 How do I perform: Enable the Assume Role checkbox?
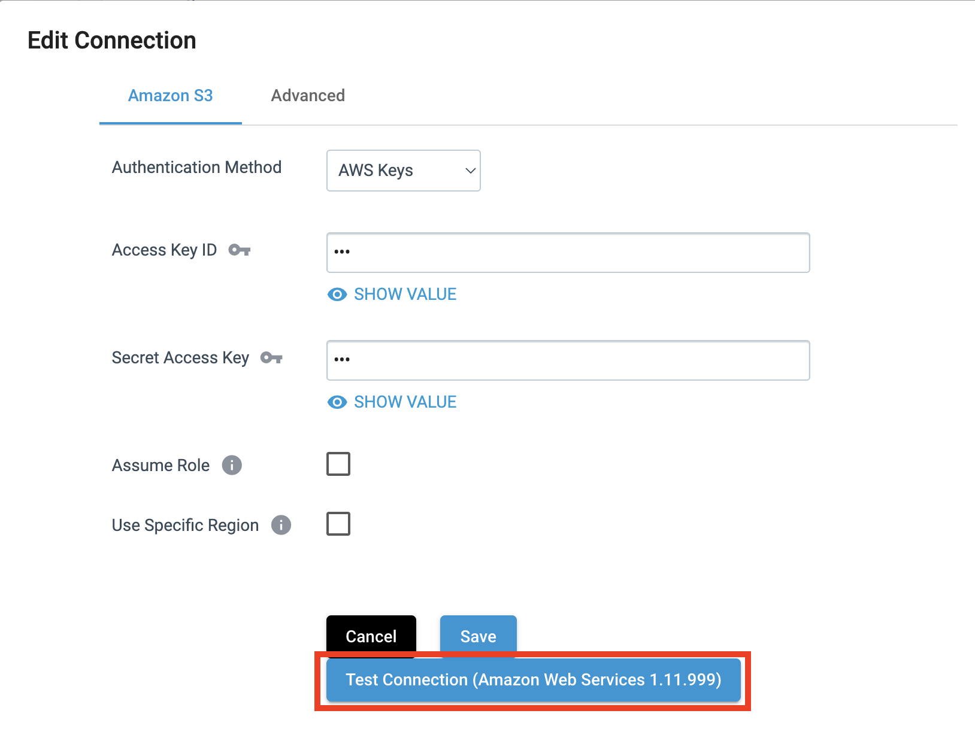coord(338,464)
